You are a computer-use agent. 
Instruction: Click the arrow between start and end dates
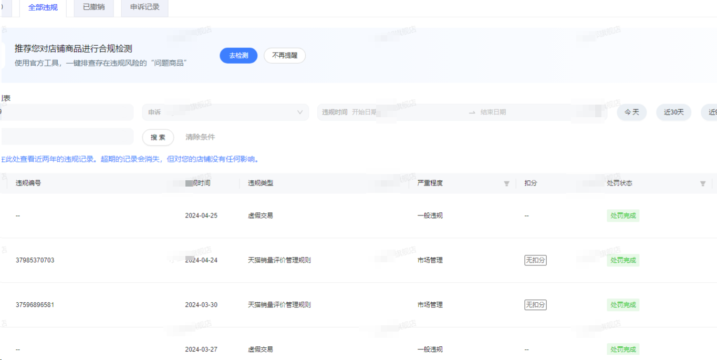[x=472, y=112]
